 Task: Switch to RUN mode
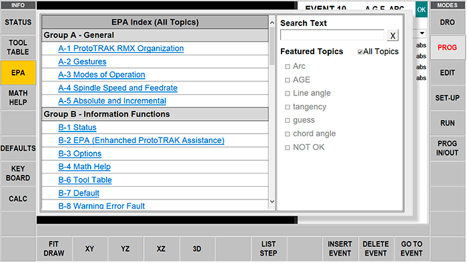tap(447, 123)
